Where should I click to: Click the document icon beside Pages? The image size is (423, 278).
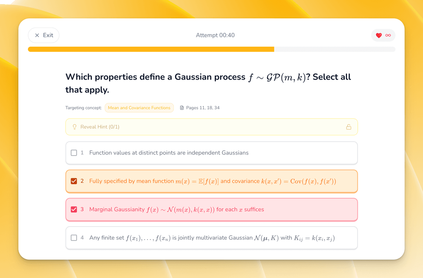182,108
